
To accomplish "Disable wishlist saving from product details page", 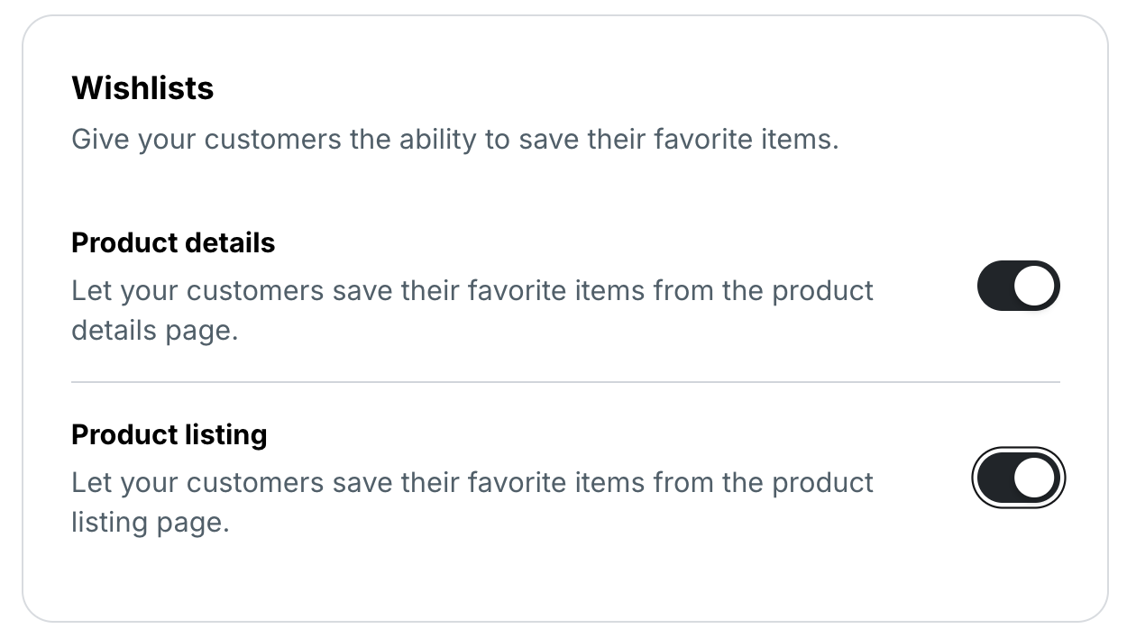I will tap(1018, 287).
